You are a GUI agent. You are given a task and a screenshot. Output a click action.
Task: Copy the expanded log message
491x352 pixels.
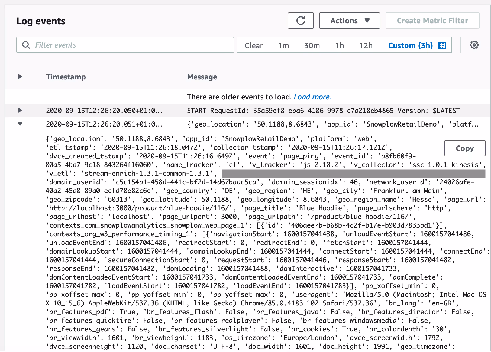click(x=465, y=148)
